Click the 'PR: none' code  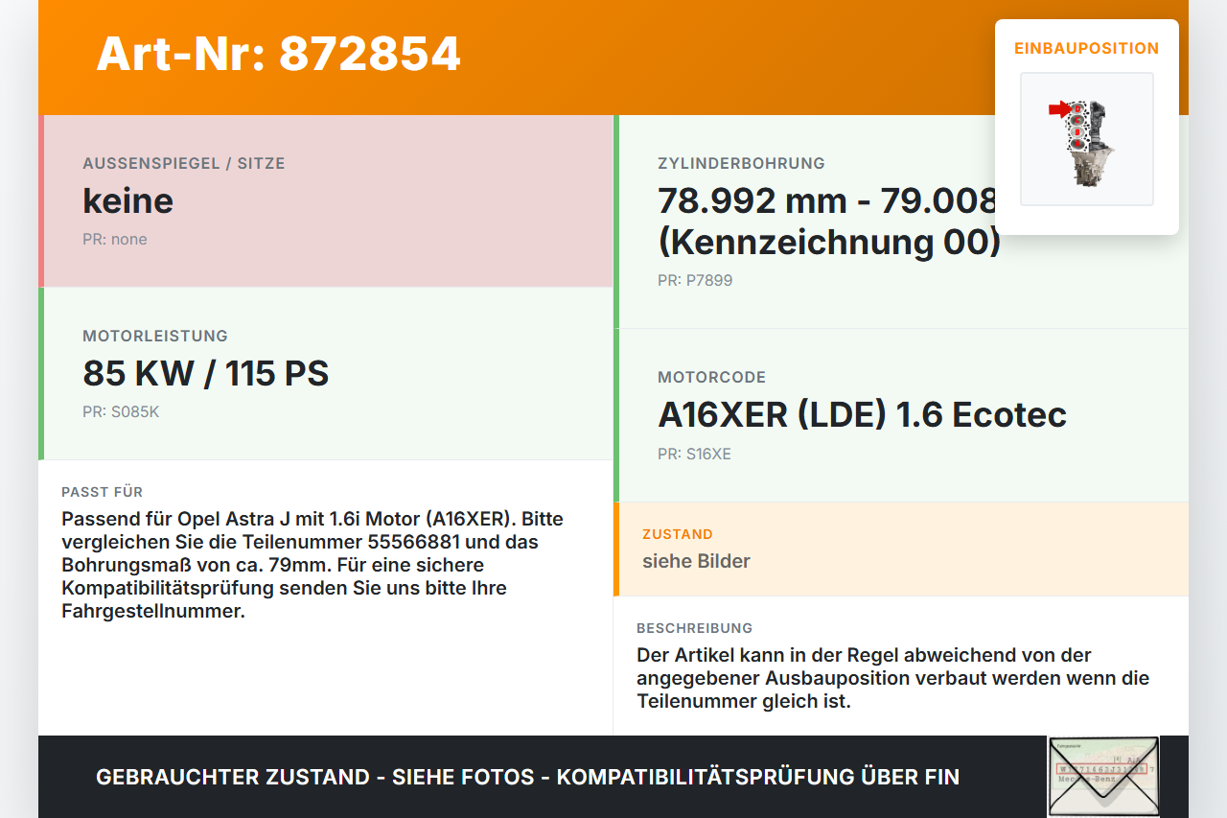coord(115,240)
